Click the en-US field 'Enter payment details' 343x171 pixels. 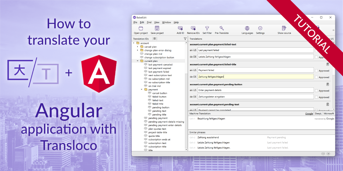(256, 90)
